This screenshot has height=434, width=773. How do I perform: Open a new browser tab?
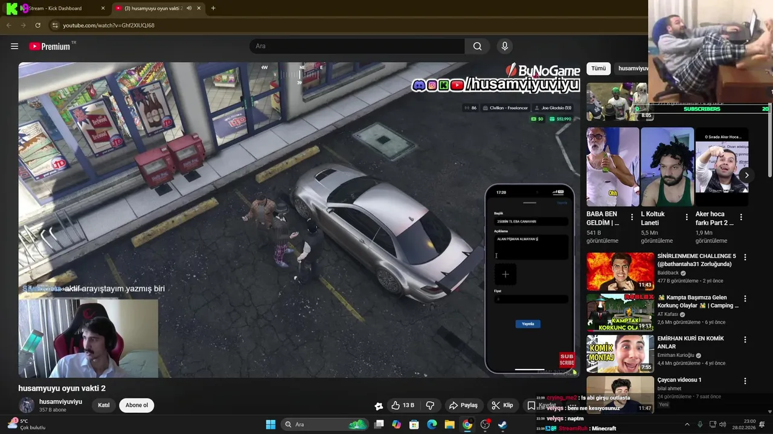(213, 8)
